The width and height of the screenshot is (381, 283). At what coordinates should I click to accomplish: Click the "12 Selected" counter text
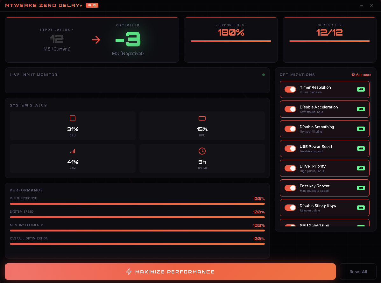coord(361,75)
